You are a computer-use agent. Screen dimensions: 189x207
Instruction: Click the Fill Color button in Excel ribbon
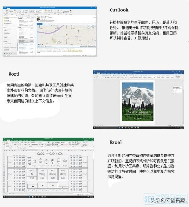click(20, 144)
